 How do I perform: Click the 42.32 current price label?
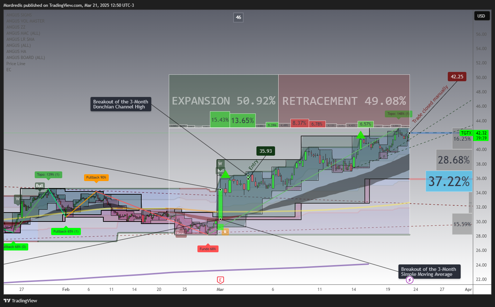click(x=481, y=133)
